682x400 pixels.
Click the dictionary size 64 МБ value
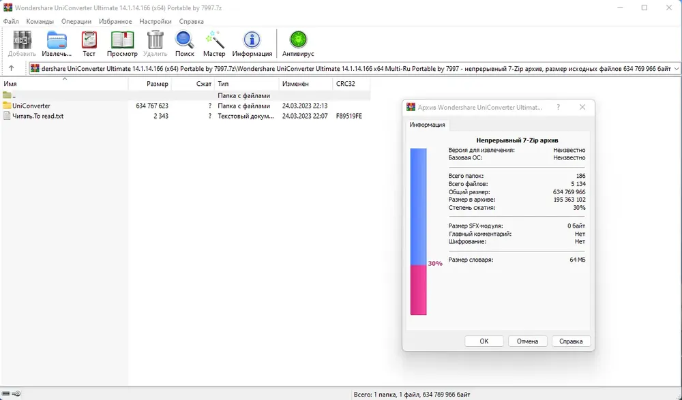tap(577, 260)
